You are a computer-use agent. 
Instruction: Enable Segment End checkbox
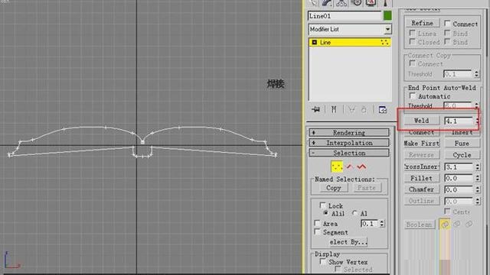click(x=317, y=232)
